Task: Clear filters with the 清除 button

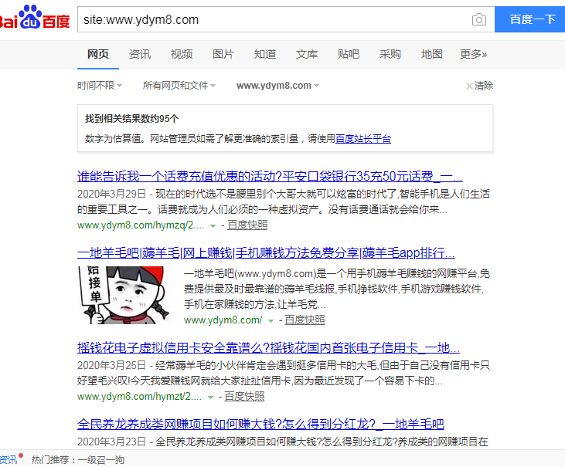Action: (479, 86)
